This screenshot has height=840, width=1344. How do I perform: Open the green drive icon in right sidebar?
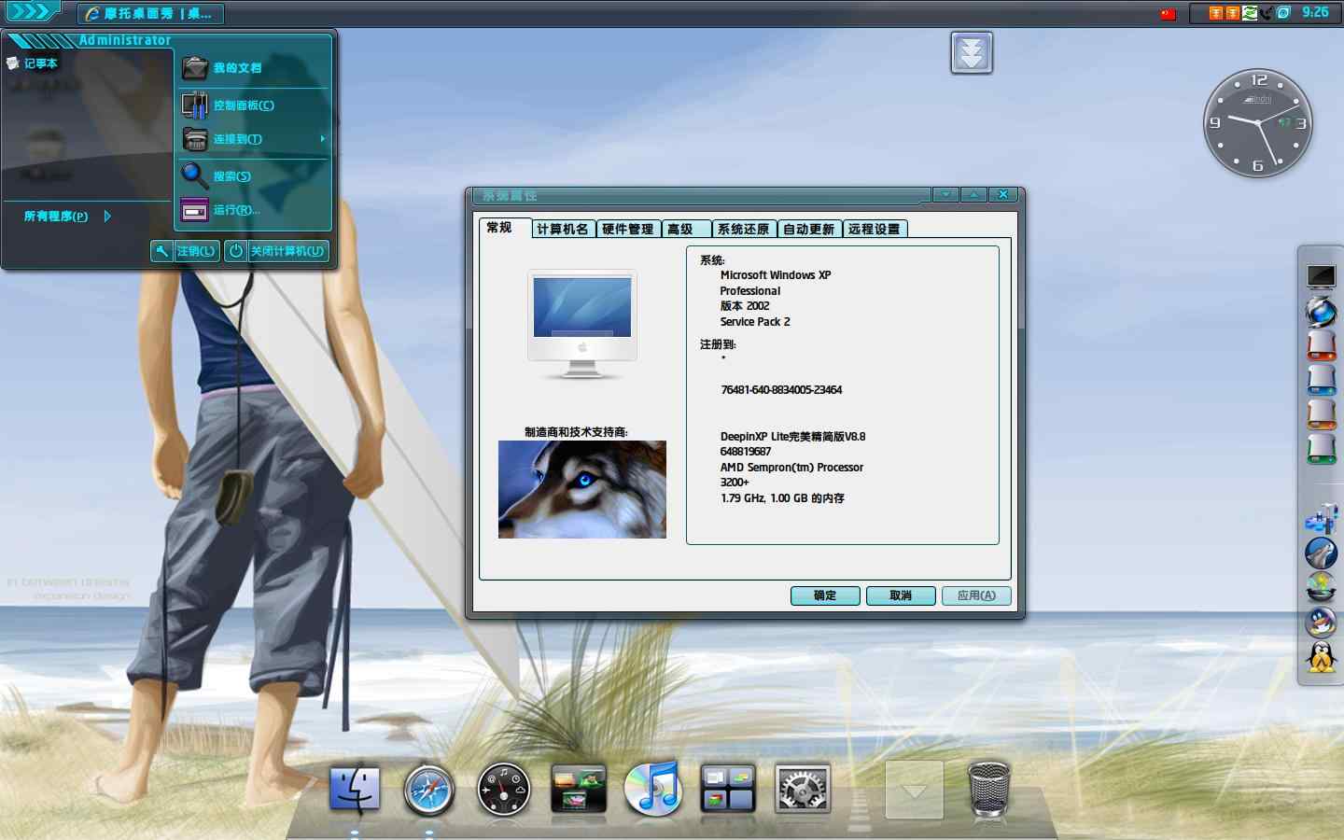1322,448
